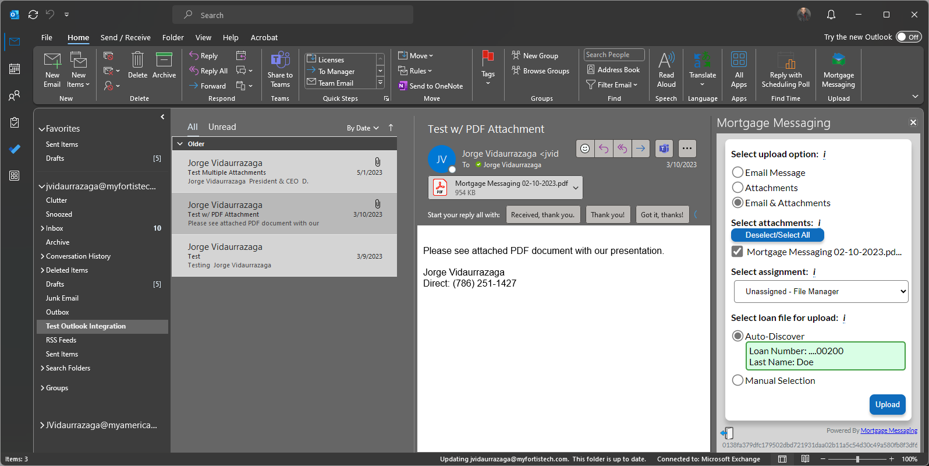The width and height of the screenshot is (929, 466).
Task: Select the Test Outlook Integration folder
Action: (x=102, y=326)
